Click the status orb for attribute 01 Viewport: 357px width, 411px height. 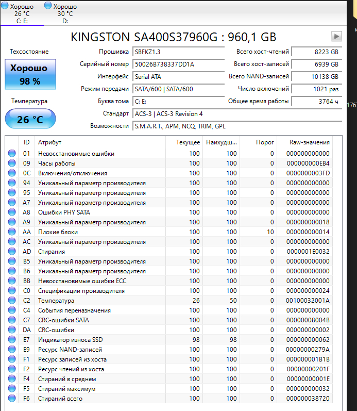tap(12, 153)
